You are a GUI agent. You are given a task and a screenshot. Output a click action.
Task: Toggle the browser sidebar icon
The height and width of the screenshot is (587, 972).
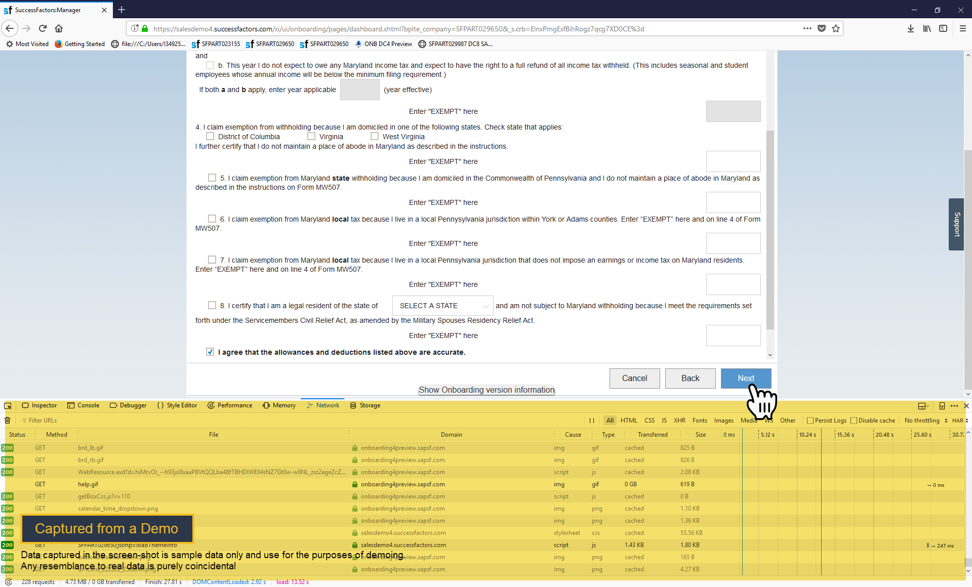coord(943,28)
